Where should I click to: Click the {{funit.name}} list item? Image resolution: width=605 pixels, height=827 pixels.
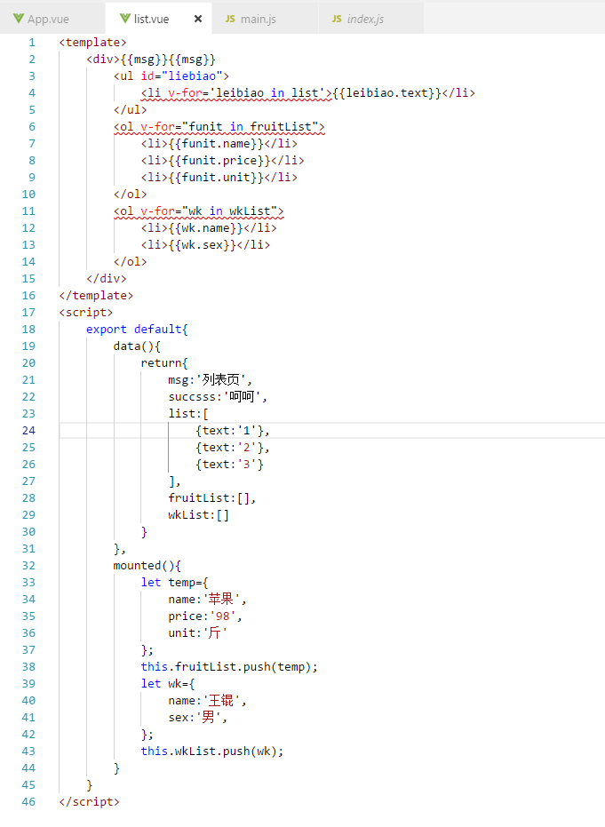(219, 144)
